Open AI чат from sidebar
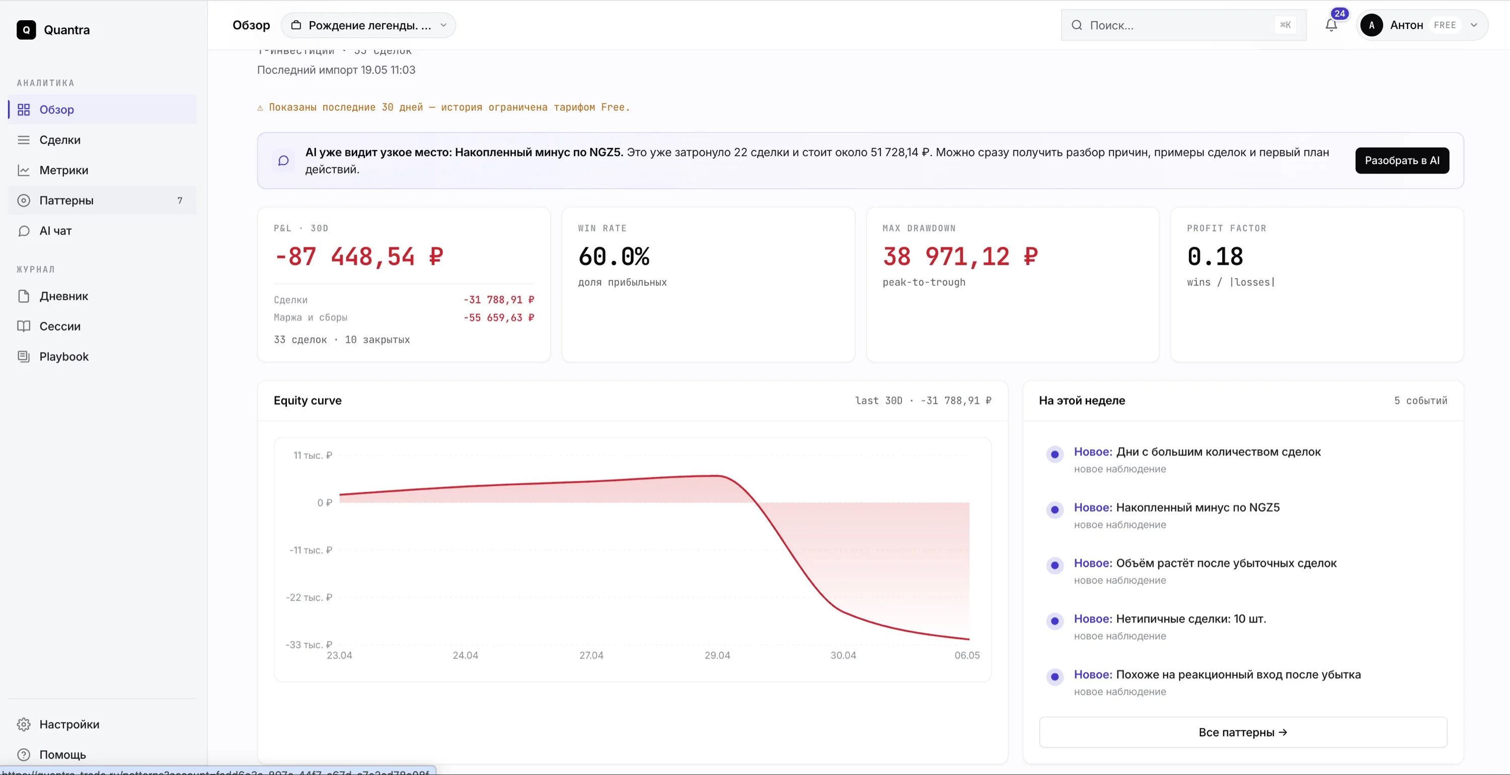Image resolution: width=1510 pixels, height=775 pixels. (102, 231)
